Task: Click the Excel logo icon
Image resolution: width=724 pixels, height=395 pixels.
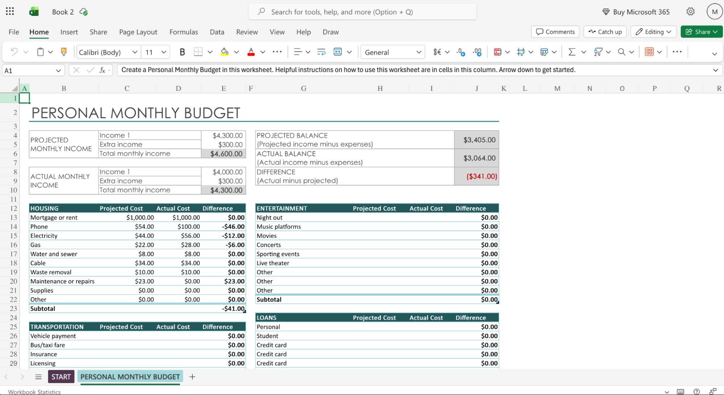Action: tap(34, 12)
